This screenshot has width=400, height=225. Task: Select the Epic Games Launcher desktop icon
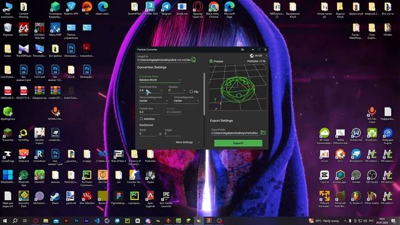pos(166,199)
